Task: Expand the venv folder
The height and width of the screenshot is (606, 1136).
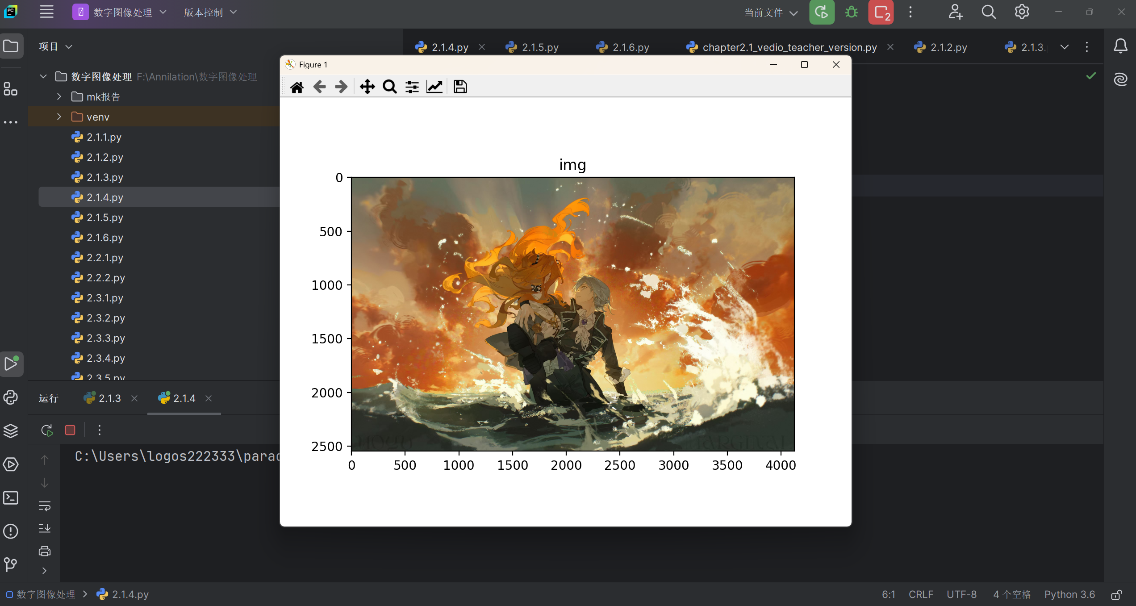Action: (59, 117)
